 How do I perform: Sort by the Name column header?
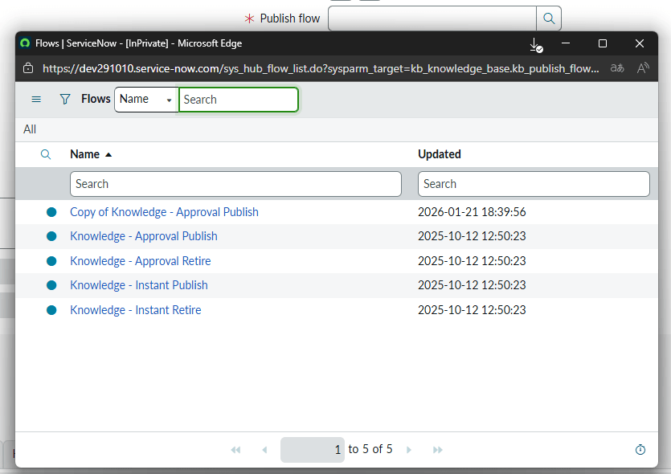click(x=85, y=154)
